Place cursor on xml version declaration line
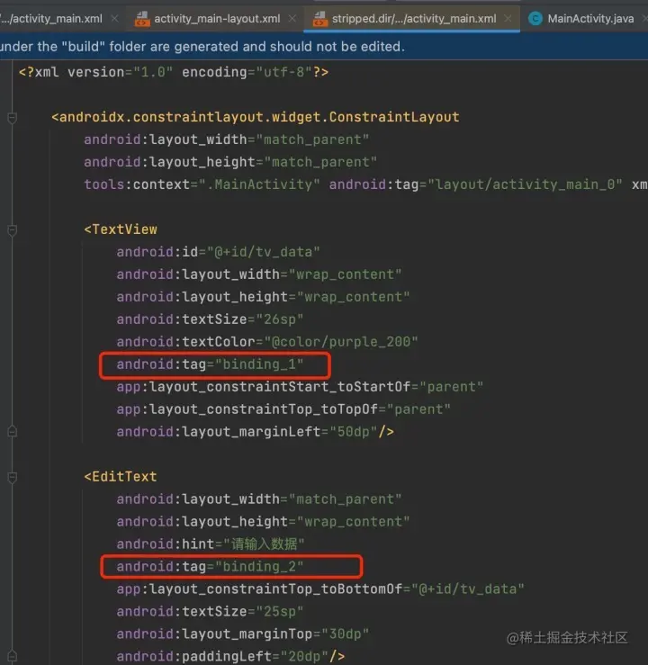The width and height of the screenshot is (648, 665). click(x=174, y=72)
